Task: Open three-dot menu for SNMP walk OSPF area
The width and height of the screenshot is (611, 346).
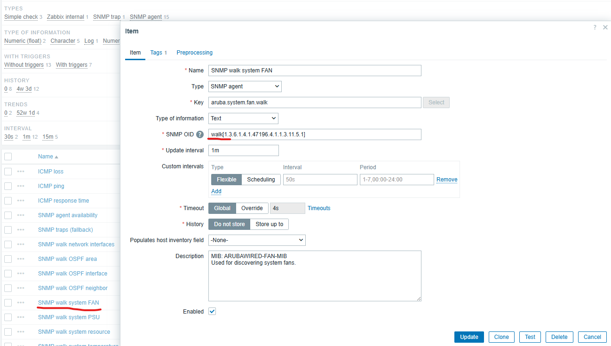Action: coord(21,259)
